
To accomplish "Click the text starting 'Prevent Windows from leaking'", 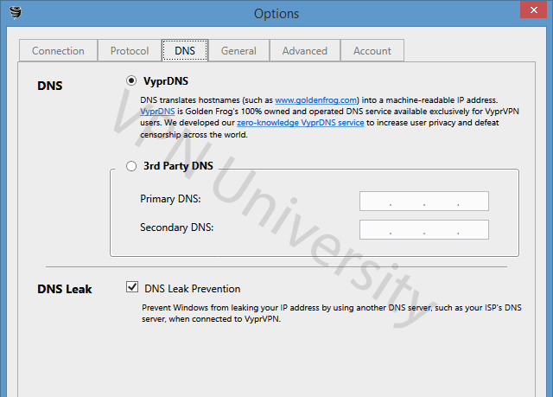I will 332,313.
